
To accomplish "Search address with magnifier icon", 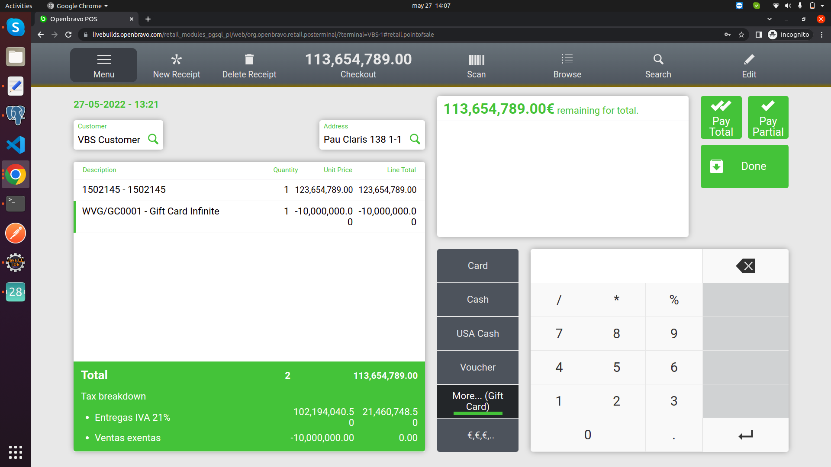I will (415, 139).
